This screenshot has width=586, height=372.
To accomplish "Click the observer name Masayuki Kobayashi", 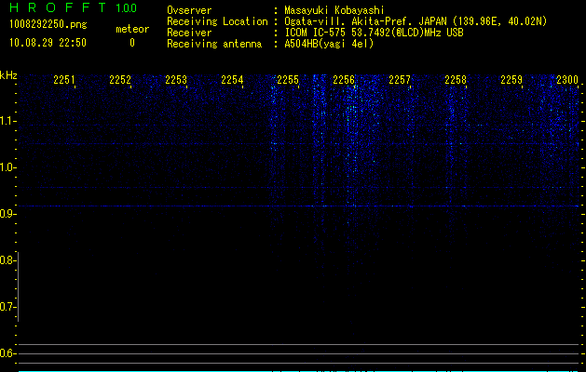I will [x=334, y=10].
